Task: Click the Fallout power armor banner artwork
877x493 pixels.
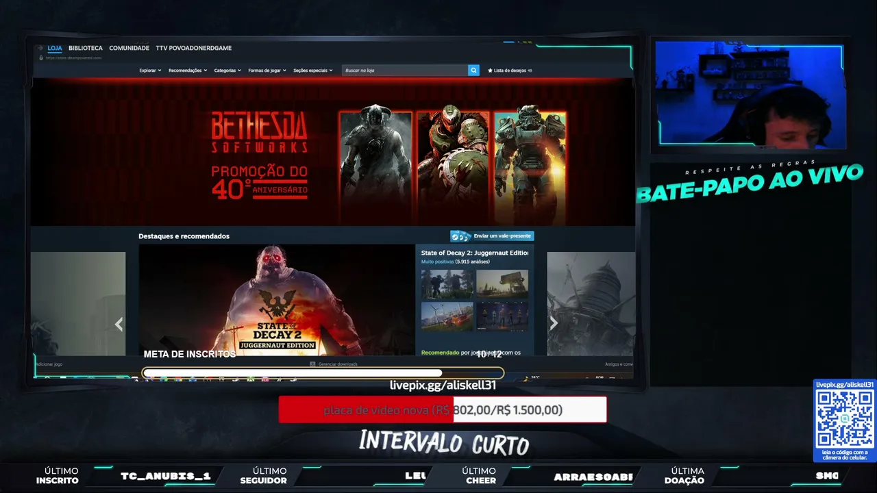Action: pos(530,165)
